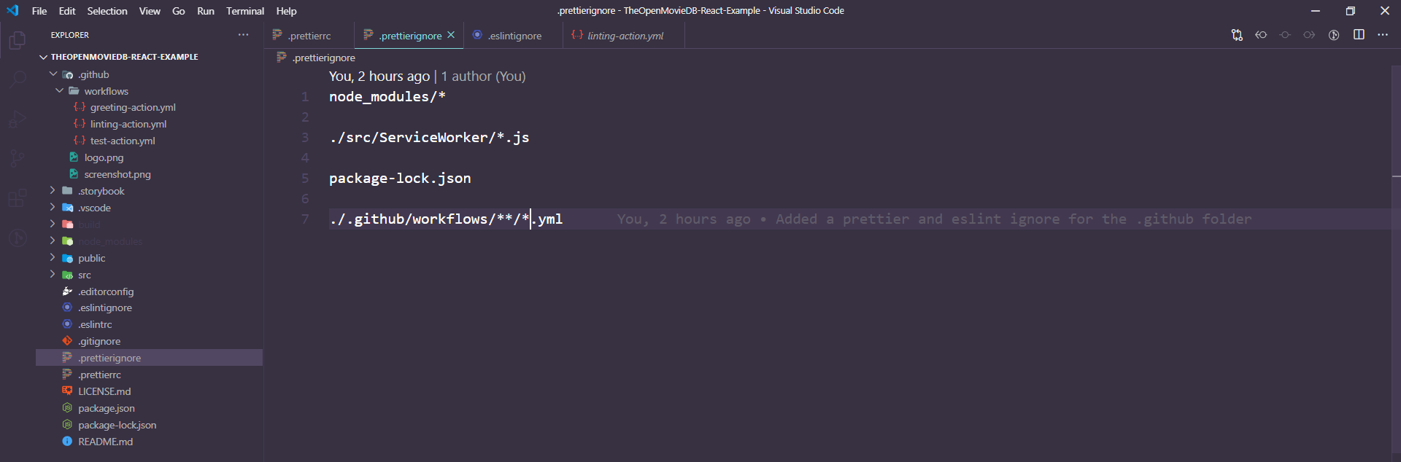This screenshot has height=462, width=1401.
Task: Open .eslintignore in explorer tree
Action: tap(149, 308)
